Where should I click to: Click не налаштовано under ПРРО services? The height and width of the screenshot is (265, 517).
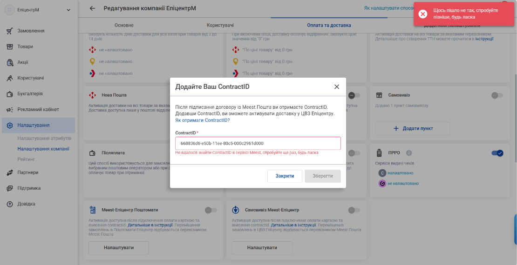click(x=403, y=183)
